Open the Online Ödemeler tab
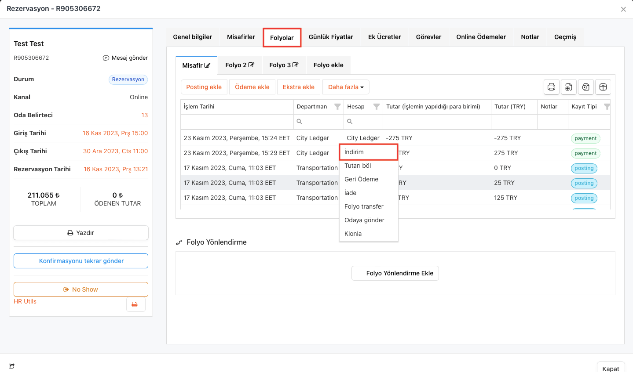633x372 pixels. tap(481, 37)
